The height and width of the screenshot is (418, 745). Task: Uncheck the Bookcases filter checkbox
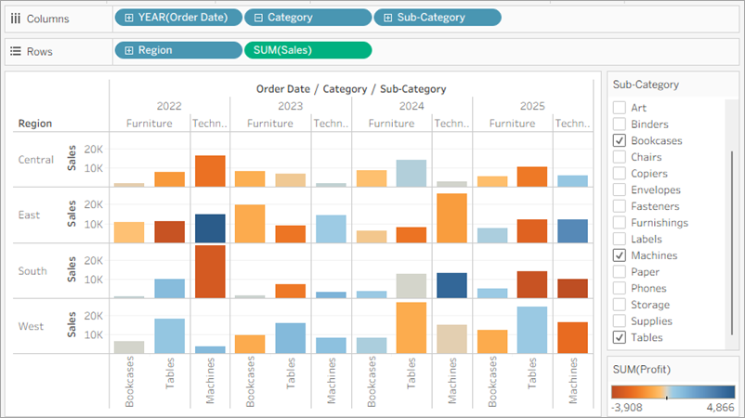pos(620,140)
